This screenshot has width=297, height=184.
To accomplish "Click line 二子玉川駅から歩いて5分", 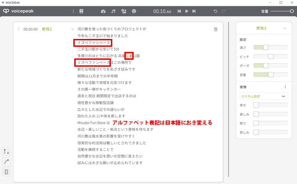I will (x=98, y=49).
